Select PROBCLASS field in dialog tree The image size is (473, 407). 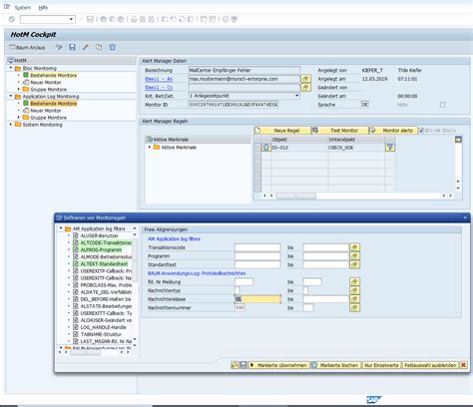tap(106, 285)
